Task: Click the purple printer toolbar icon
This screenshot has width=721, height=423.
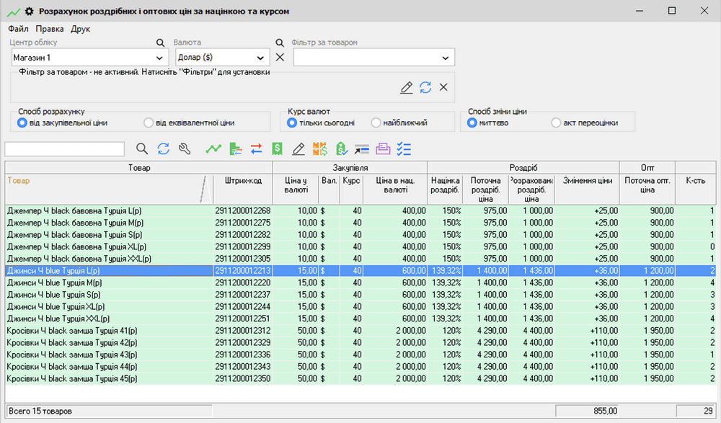Action: pos(383,149)
